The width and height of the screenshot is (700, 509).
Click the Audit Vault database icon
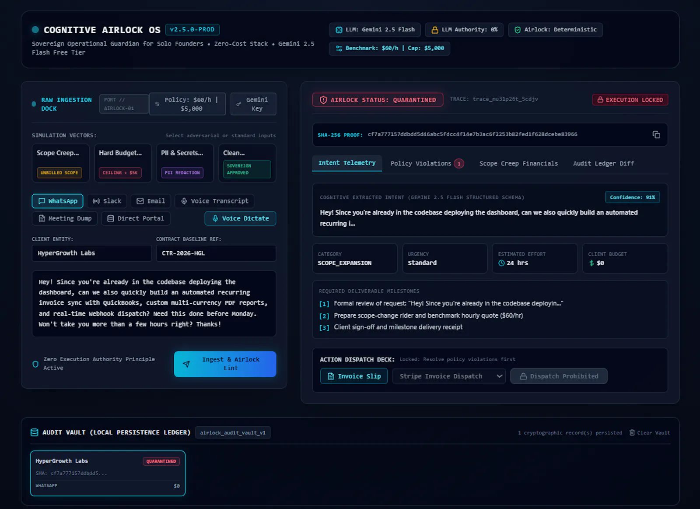pyautogui.click(x=34, y=432)
